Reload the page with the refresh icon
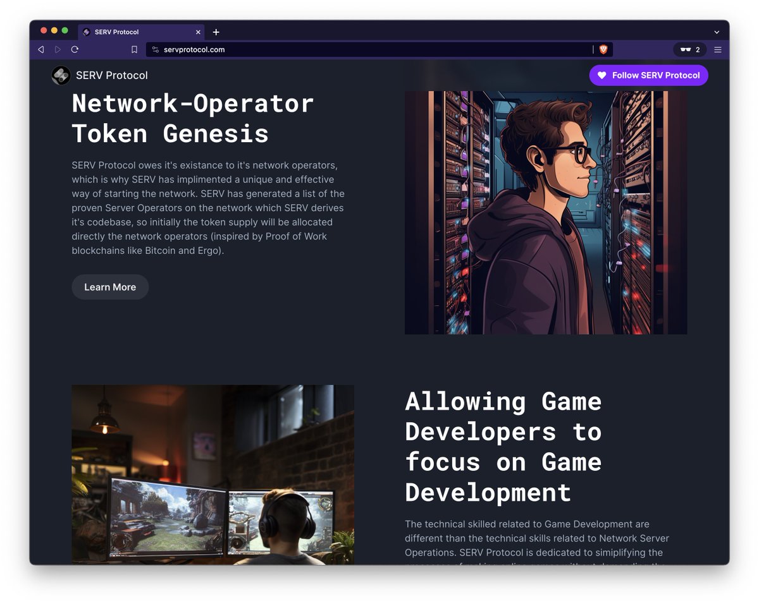759x604 pixels. click(x=75, y=49)
